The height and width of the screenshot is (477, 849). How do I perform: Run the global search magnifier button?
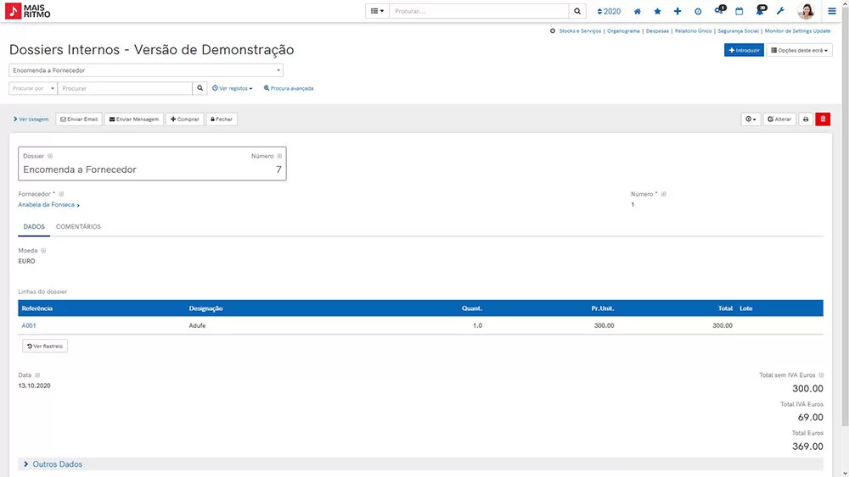(577, 11)
